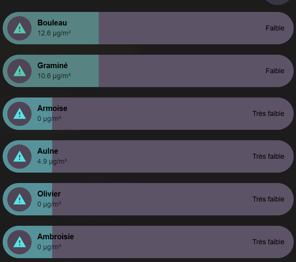
Task: Click Très faible level on Ambroisie
Action: pos(268,242)
